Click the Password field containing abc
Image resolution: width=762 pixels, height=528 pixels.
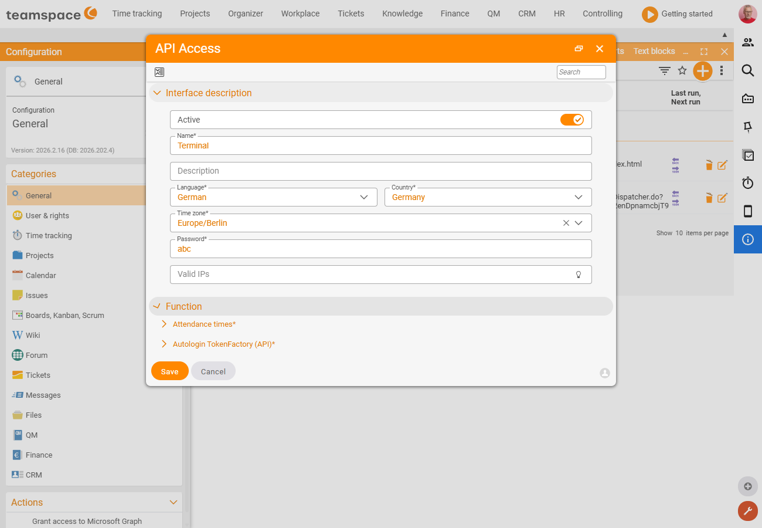click(381, 249)
